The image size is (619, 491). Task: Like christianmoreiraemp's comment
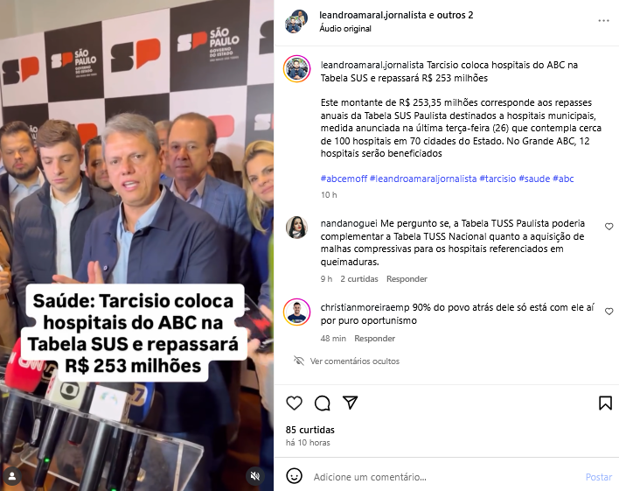click(609, 312)
